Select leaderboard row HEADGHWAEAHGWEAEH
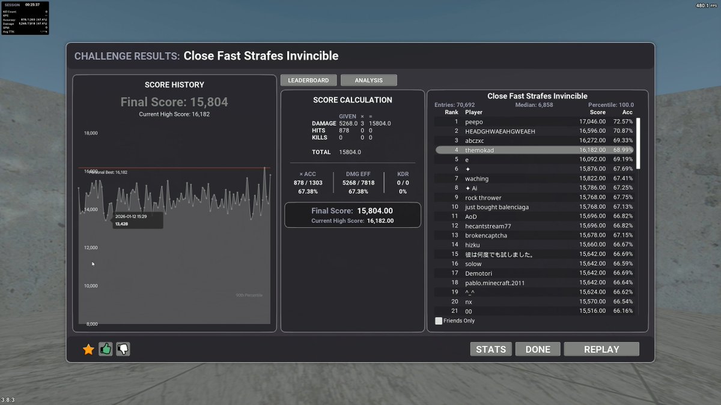Viewport: 721px width, 405px height. pyautogui.click(x=534, y=131)
